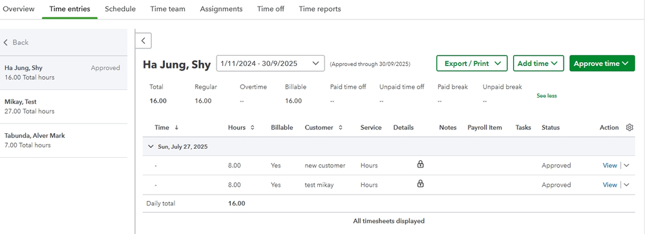Select employee Tabunda, Alver Mark
The image size is (645, 234).
tap(64, 140)
